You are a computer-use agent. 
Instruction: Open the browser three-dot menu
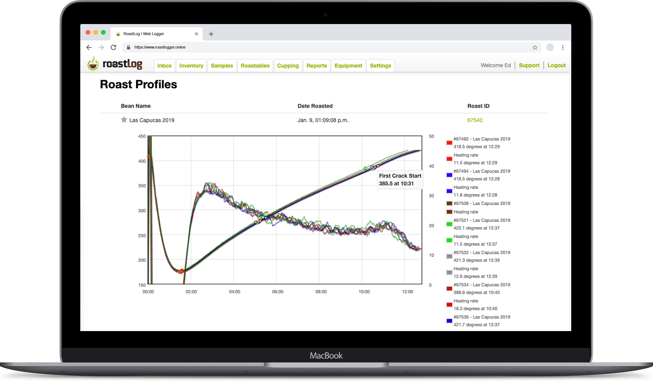[563, 47]
